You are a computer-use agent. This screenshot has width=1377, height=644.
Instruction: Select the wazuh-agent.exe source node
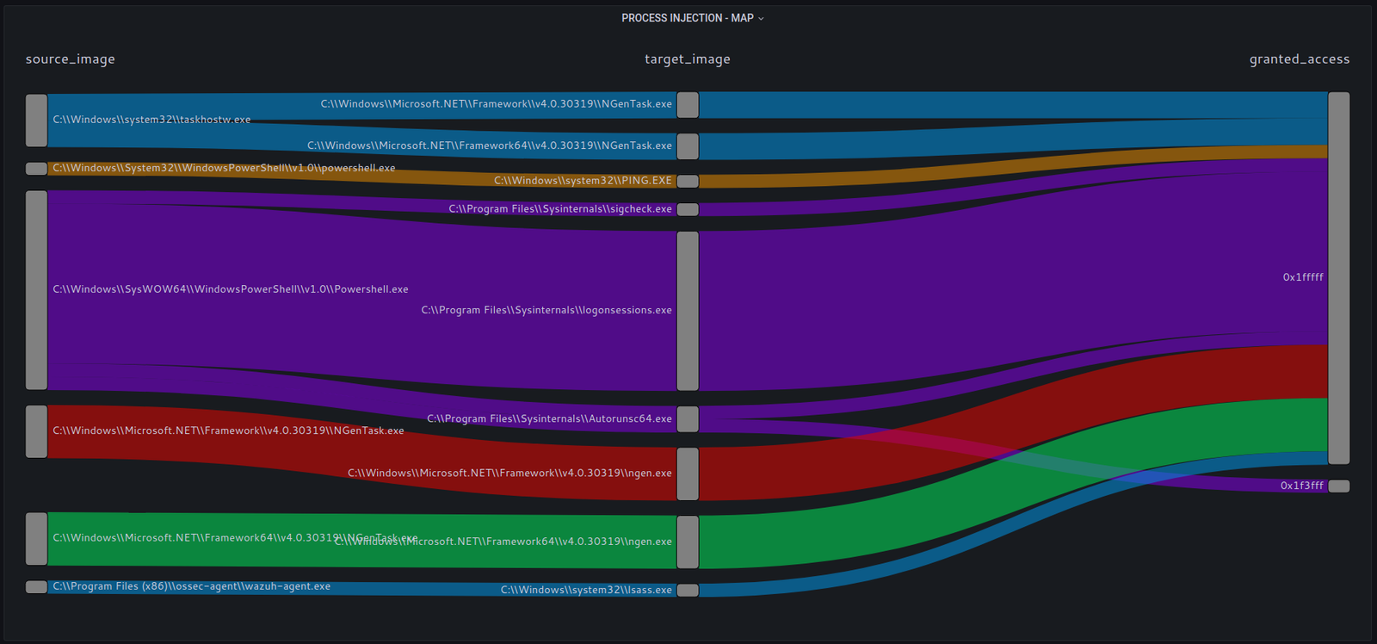click(36, 587)
